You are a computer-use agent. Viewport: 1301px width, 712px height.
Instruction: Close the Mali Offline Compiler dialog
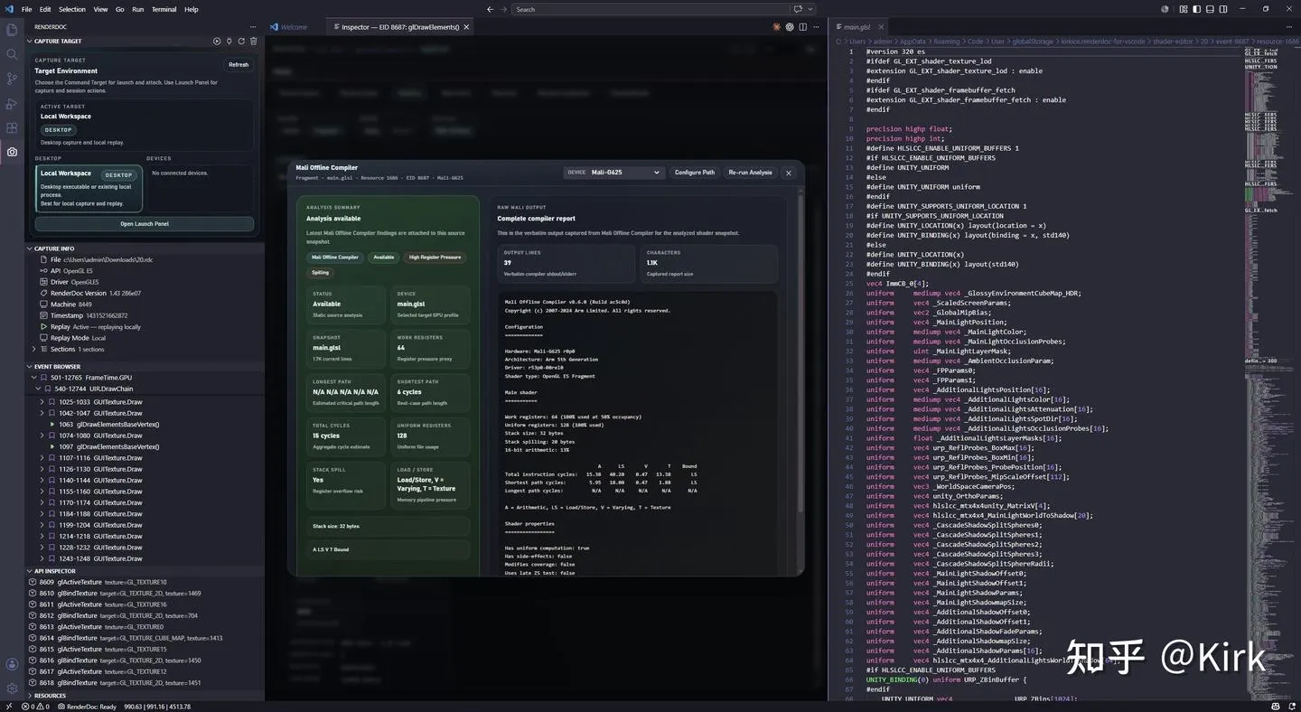788,173
